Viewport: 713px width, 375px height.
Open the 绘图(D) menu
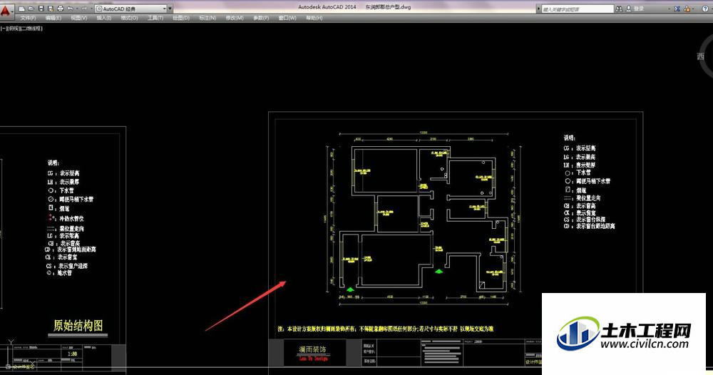[181, 18]
